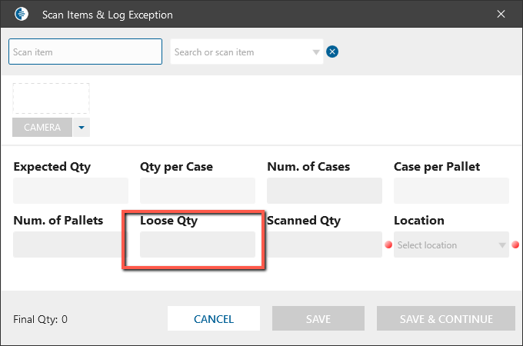Image resolution: width=523 pixels, height=346 pixels.
Task: Focus the Num. of Pallets field
Action: click(71, 245)
